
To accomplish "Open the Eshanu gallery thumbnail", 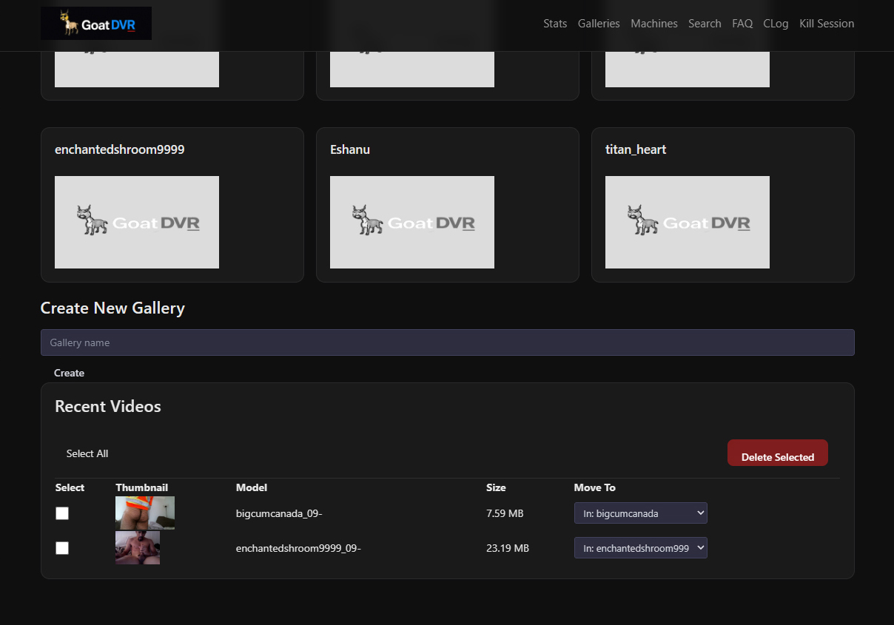I will point(412,222).
